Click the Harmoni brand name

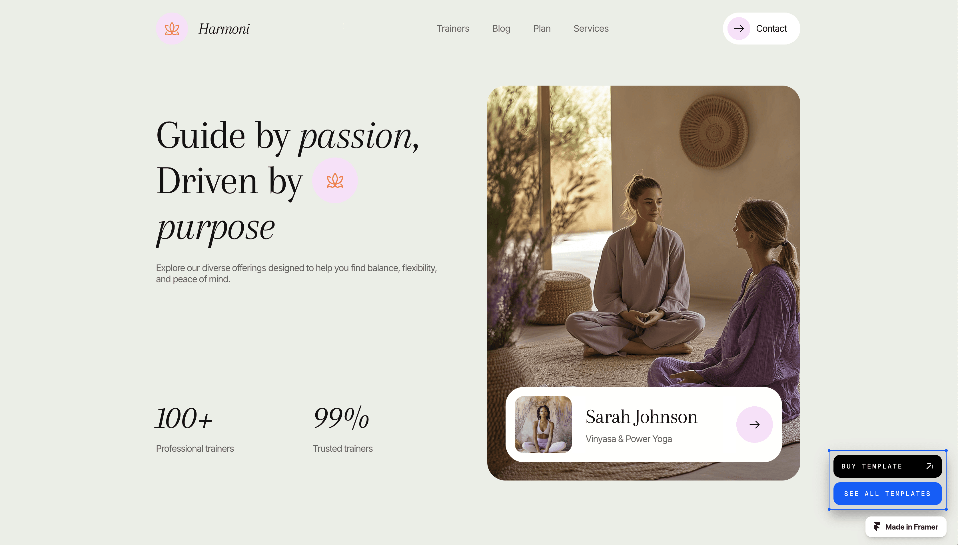click(x=224, y=29)
